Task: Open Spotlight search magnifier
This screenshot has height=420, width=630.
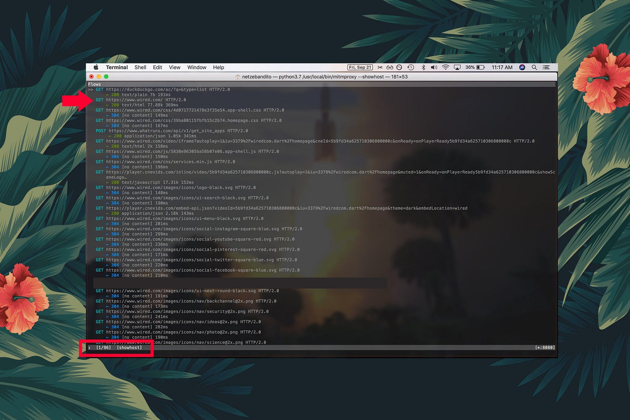Action: 534,67
